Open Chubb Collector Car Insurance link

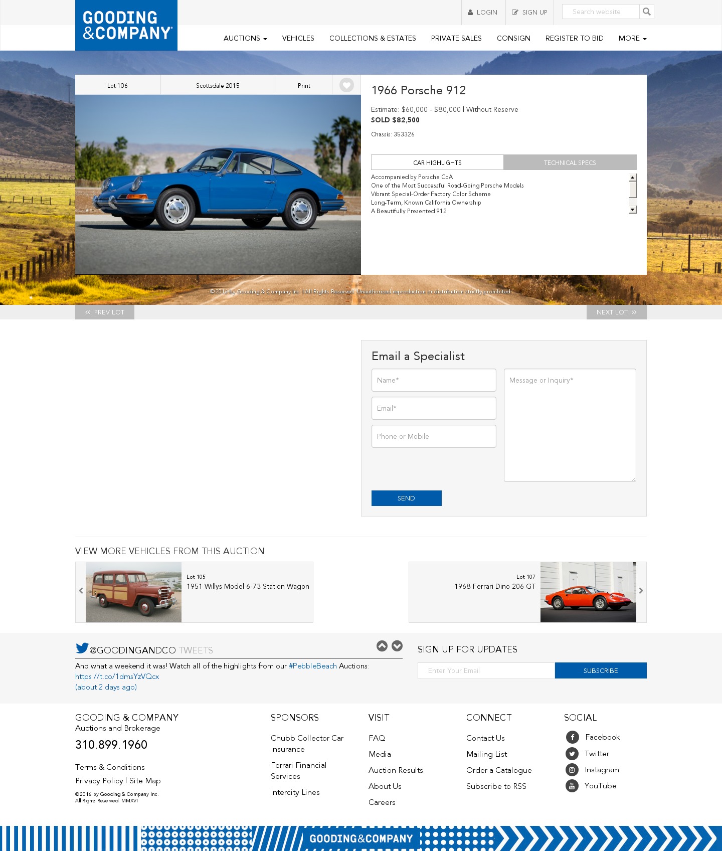pyautogui.click(x=307, y=744)
